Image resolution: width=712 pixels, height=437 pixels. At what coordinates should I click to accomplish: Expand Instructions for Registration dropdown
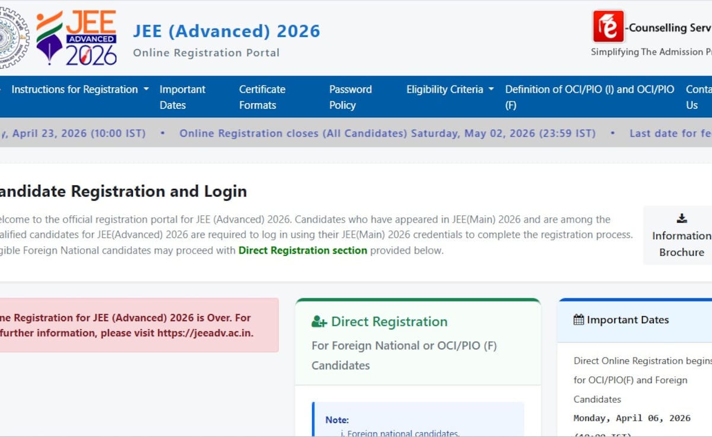click(80, 89)
